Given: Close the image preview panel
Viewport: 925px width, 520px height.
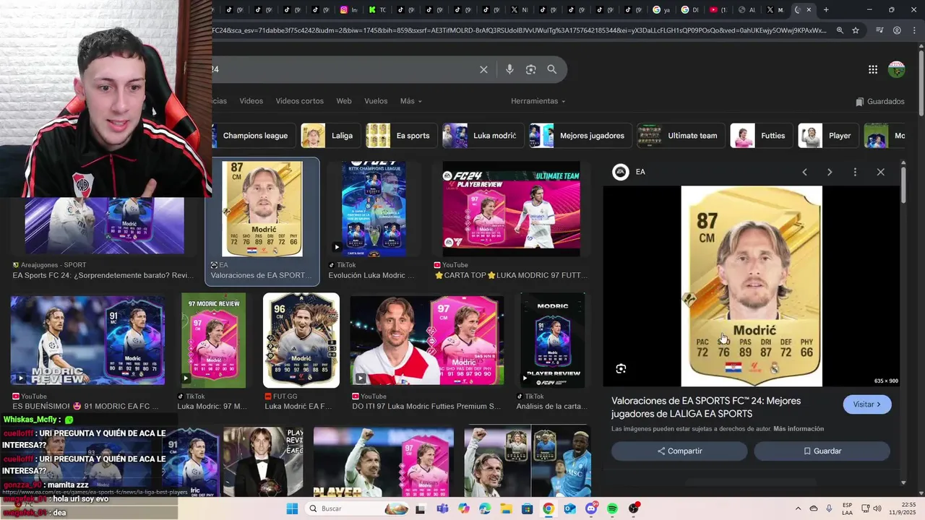Looking at the screenshot, I should tap(880, 172).
